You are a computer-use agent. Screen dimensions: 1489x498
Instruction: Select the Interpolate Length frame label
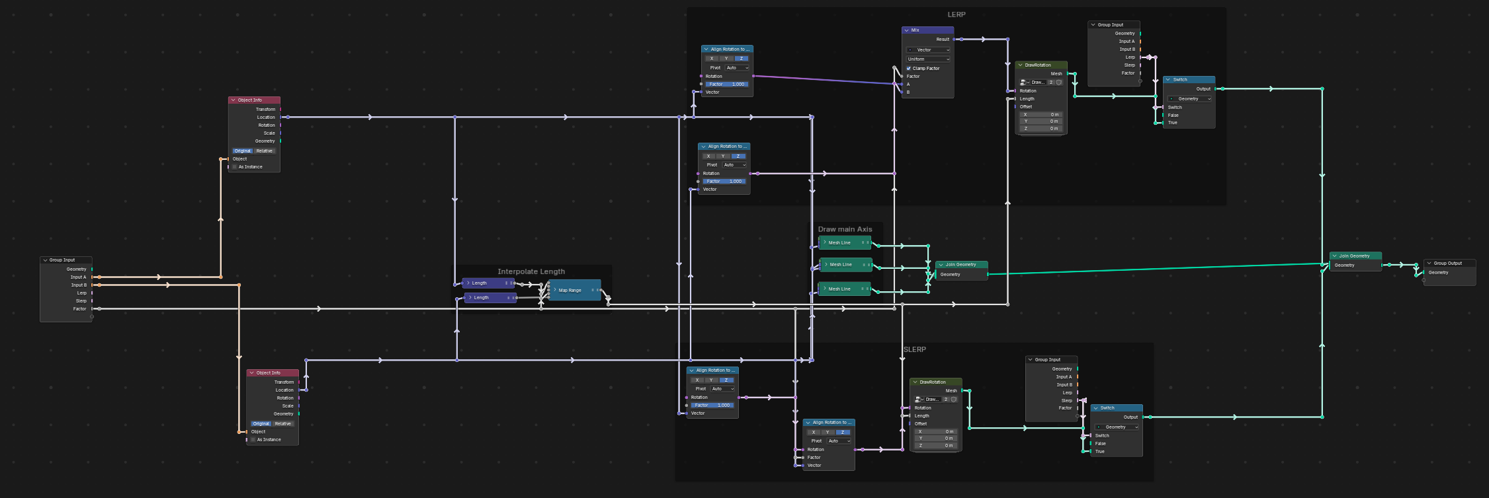pos(531,271)
